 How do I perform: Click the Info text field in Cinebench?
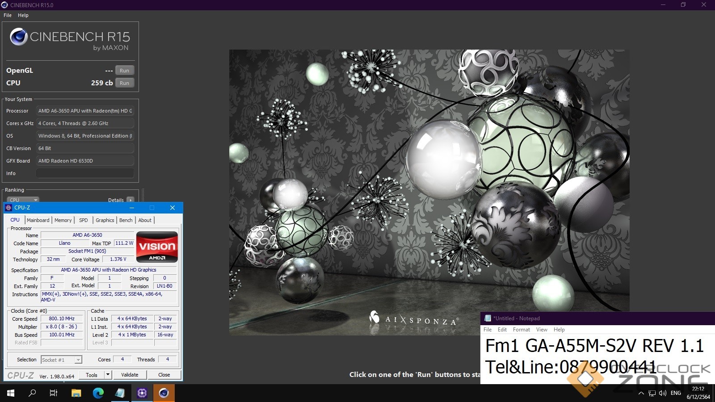coord(85,173)
